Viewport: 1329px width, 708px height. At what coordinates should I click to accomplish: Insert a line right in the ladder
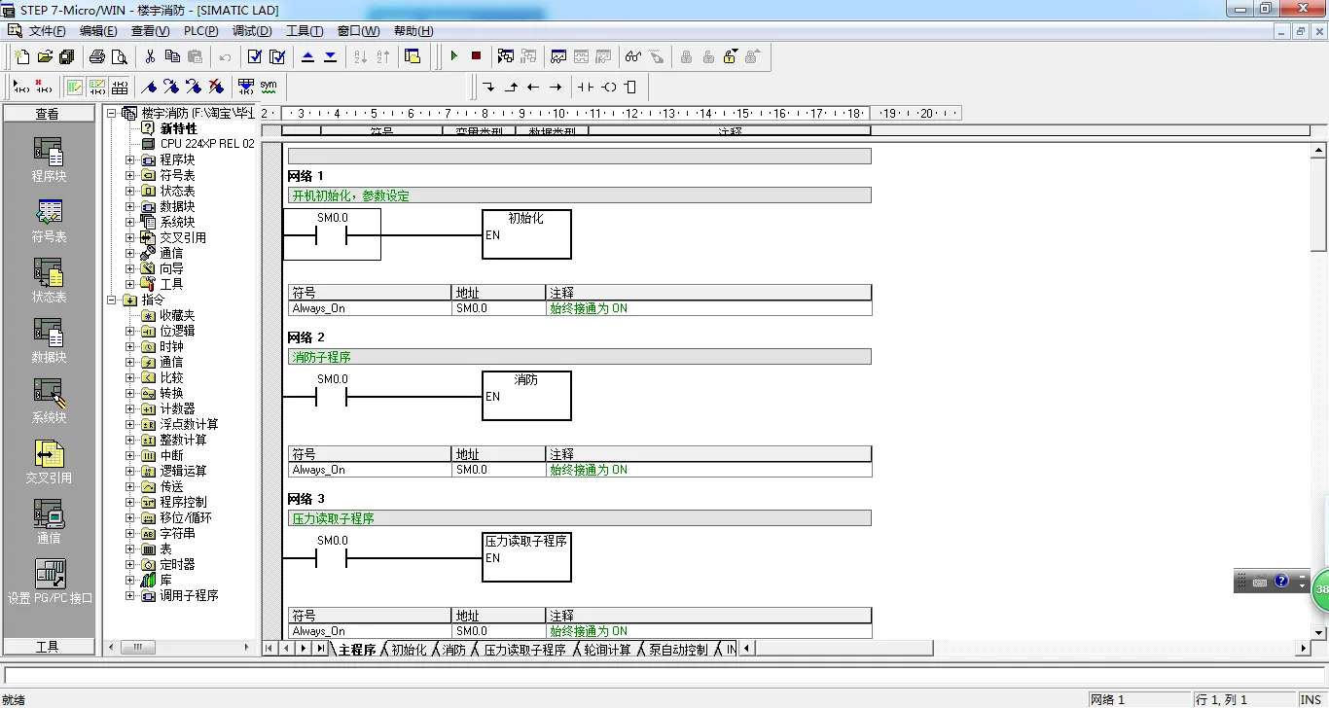point(556,87)
